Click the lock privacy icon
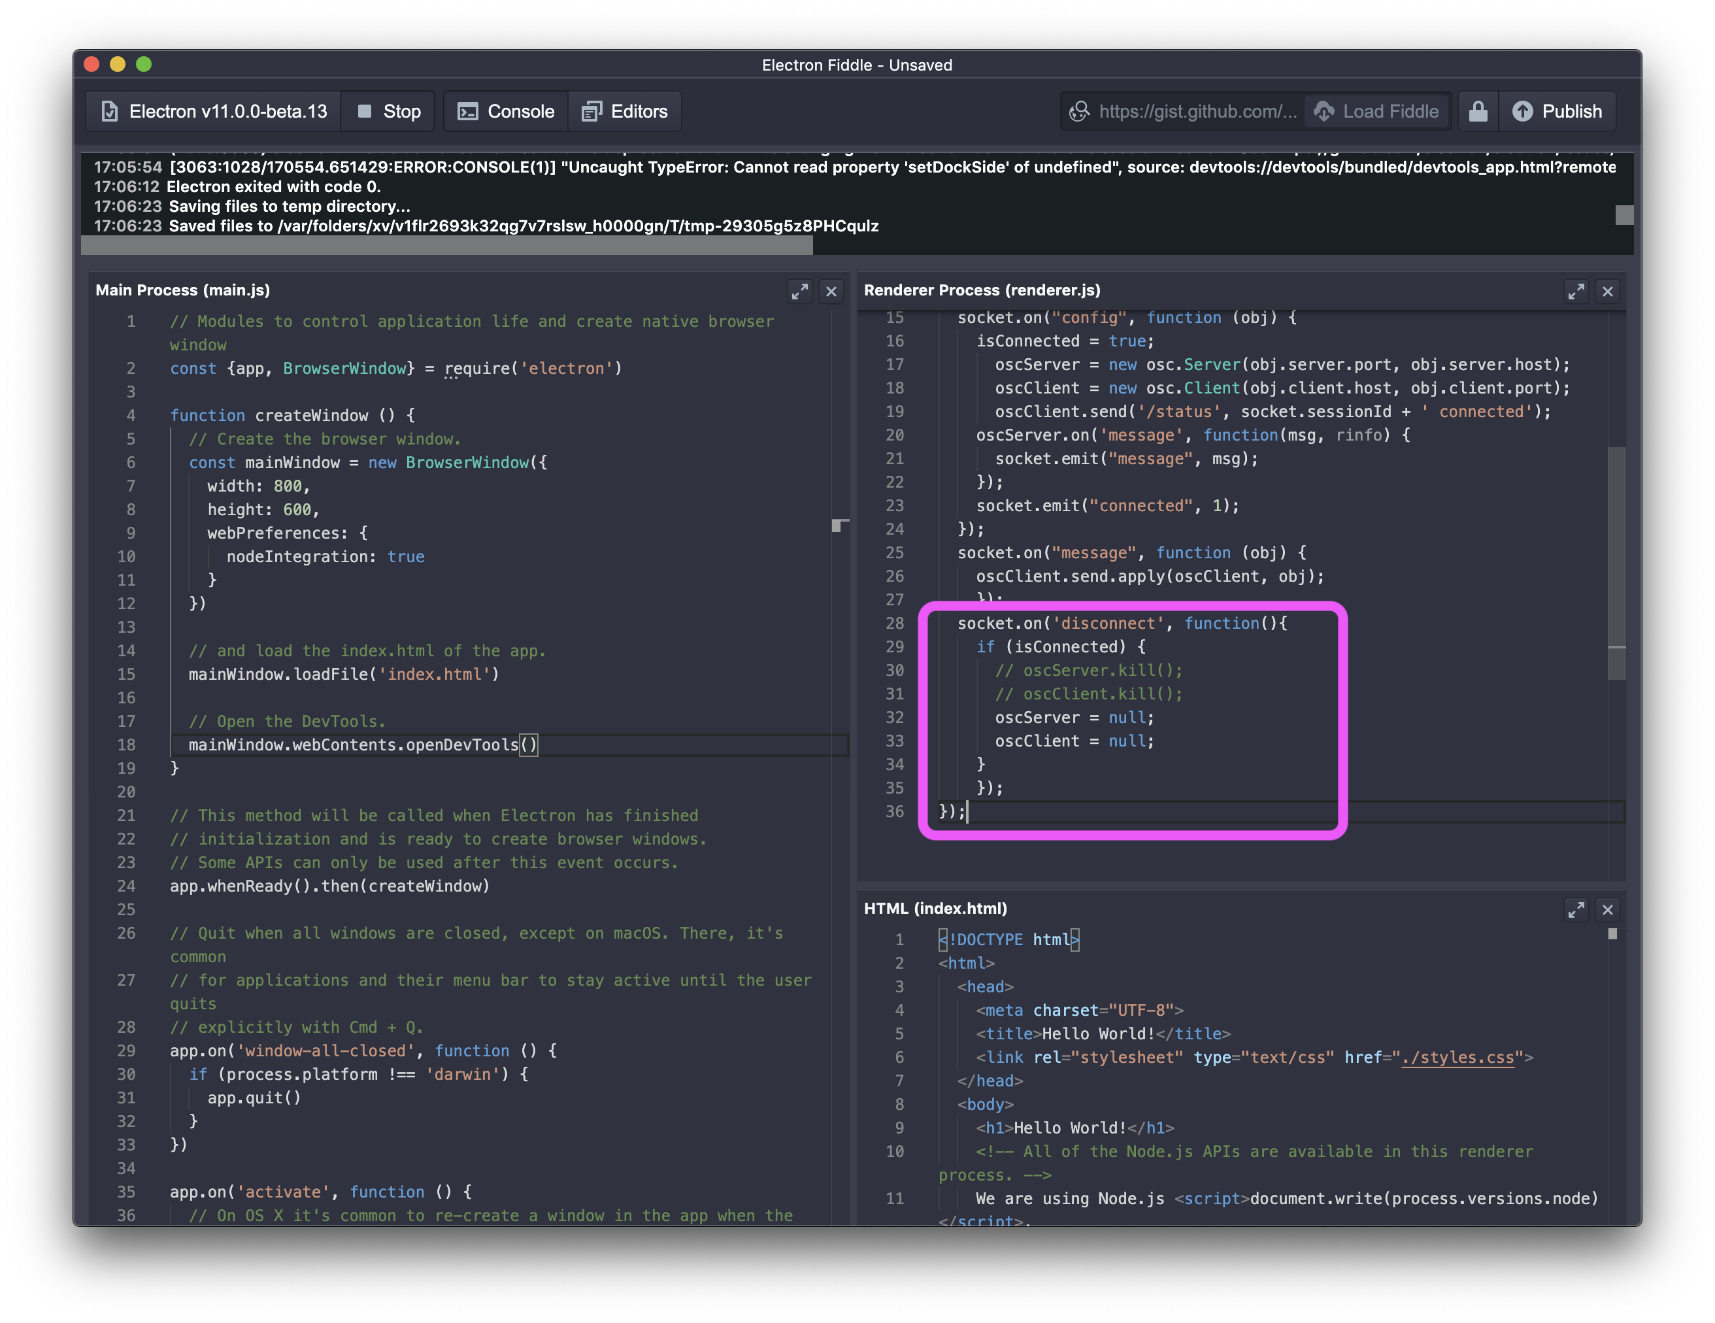1715x1323 pixels. pyautogui.click(x=1478, y=112)
